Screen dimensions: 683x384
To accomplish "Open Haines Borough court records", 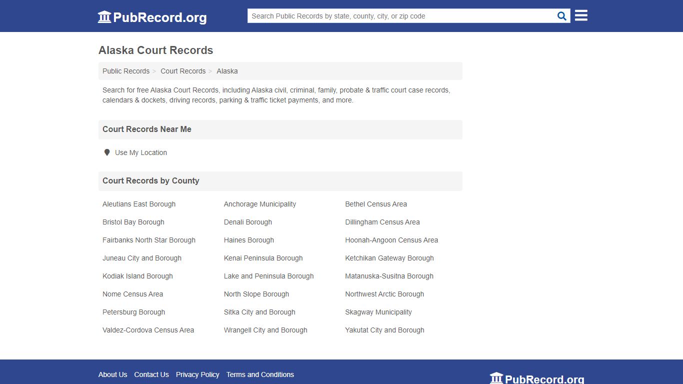I will pos(249,240).
